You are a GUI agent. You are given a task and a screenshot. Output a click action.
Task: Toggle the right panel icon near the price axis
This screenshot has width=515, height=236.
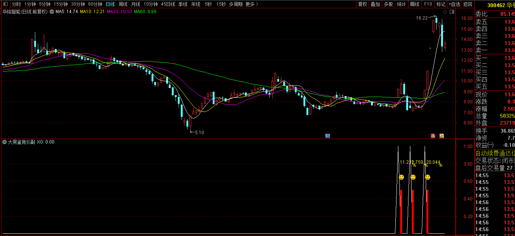[x=452, y=12]
